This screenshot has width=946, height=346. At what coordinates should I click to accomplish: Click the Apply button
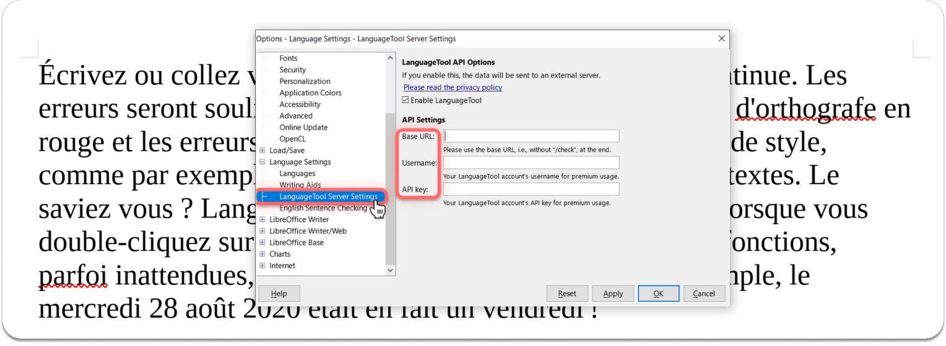coord(613,293)
